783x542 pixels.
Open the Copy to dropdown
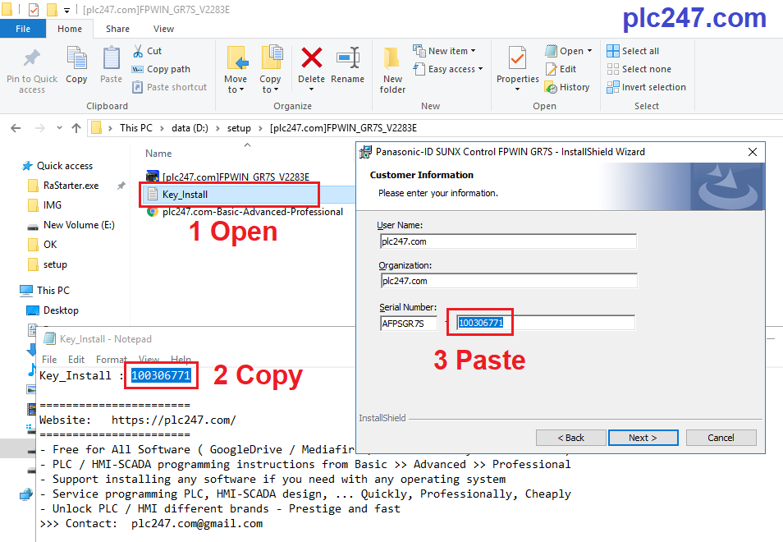tap(270, 84)
